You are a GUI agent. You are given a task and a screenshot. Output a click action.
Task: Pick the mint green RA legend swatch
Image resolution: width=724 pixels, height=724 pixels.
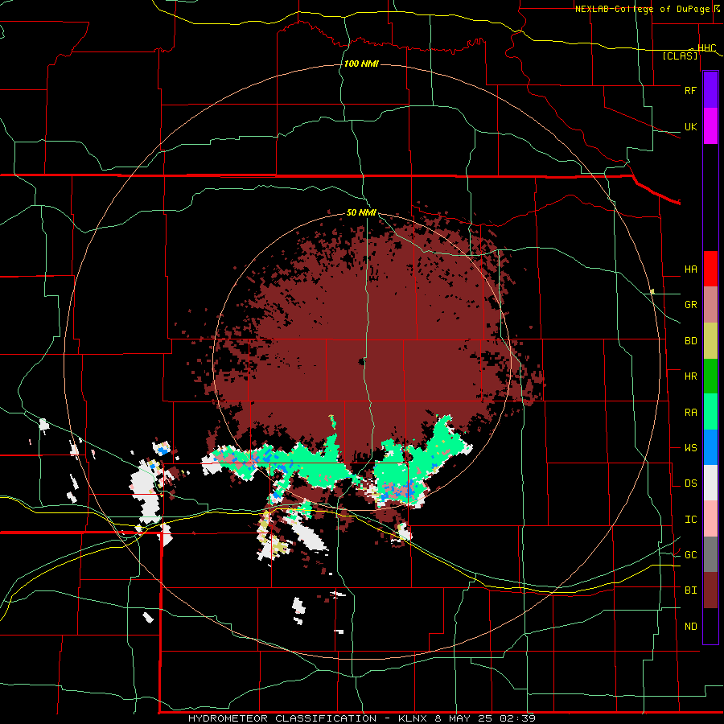[x=710, y=412]
